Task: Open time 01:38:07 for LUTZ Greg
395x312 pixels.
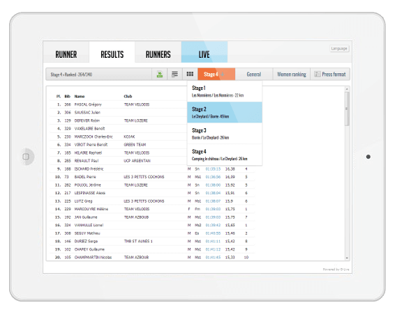Action: (x=213, y=201)
